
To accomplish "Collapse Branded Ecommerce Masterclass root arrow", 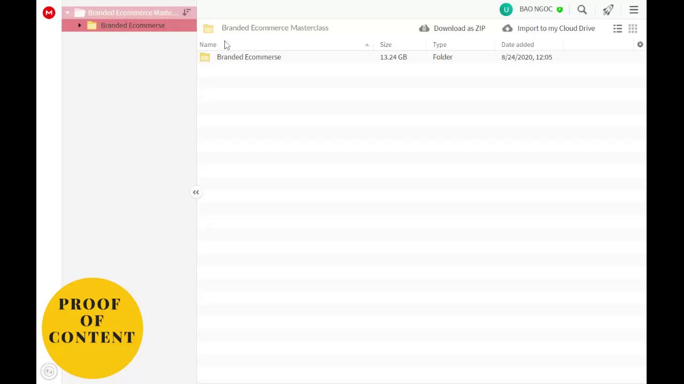I will [67, 12].
